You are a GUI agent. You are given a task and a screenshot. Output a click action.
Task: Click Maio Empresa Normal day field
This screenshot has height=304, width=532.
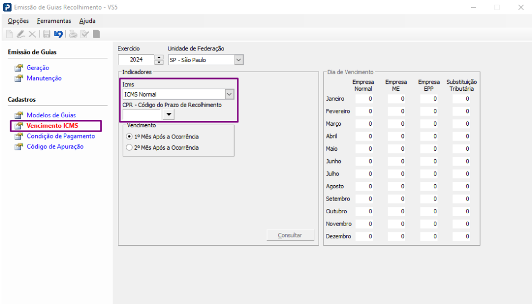tap(364, 149)
